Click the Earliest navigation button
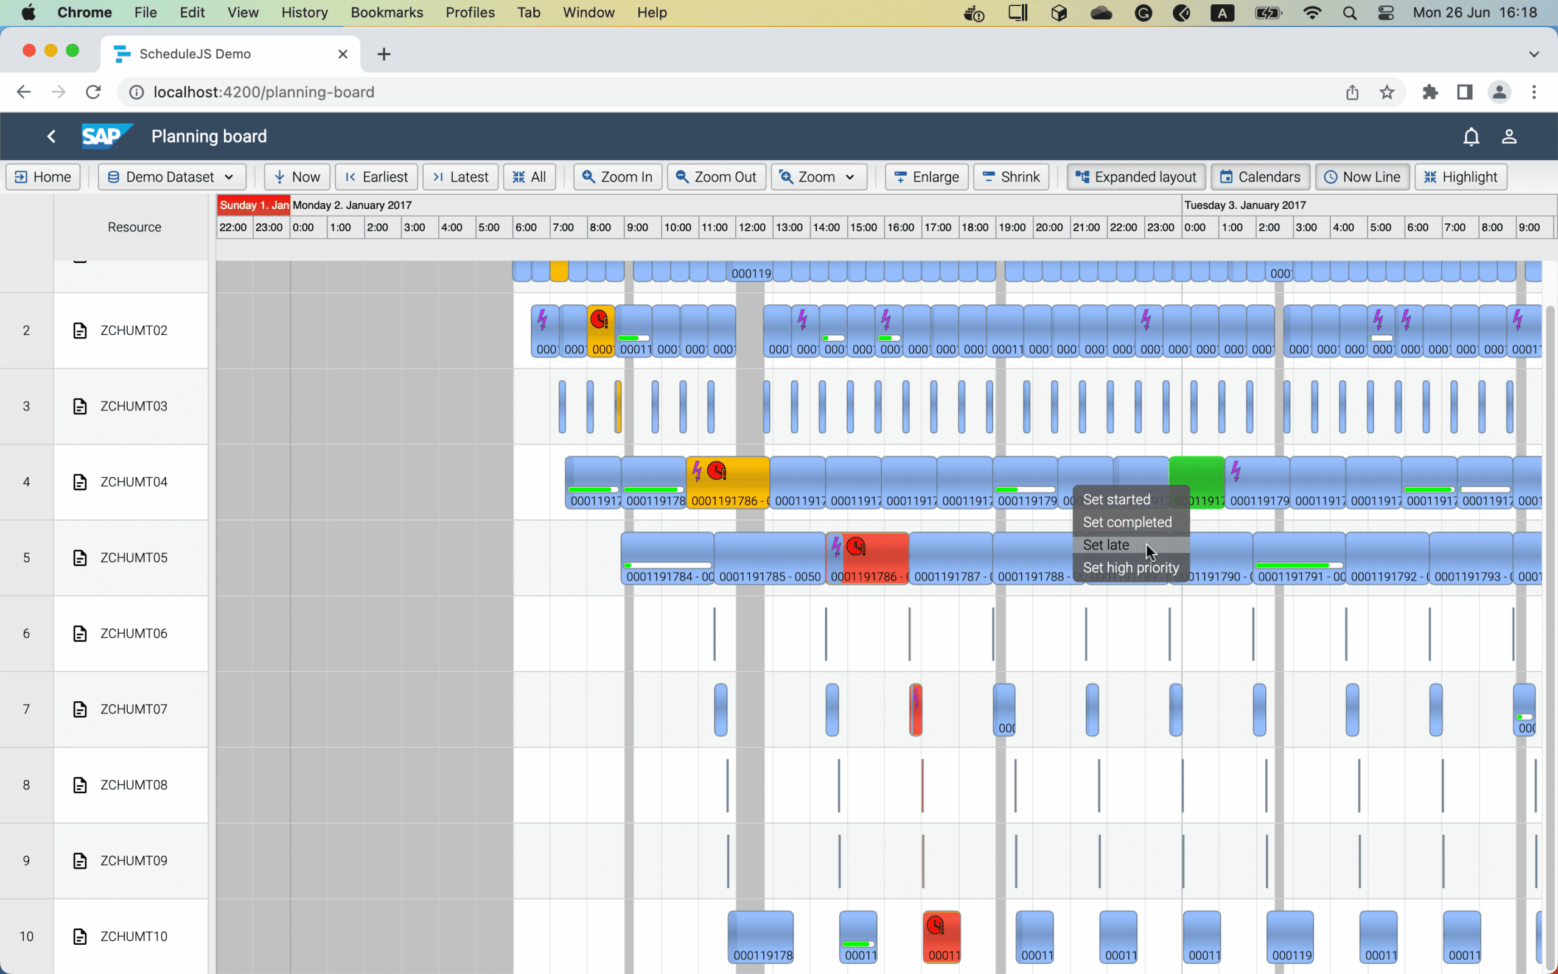 click(377, 177)
